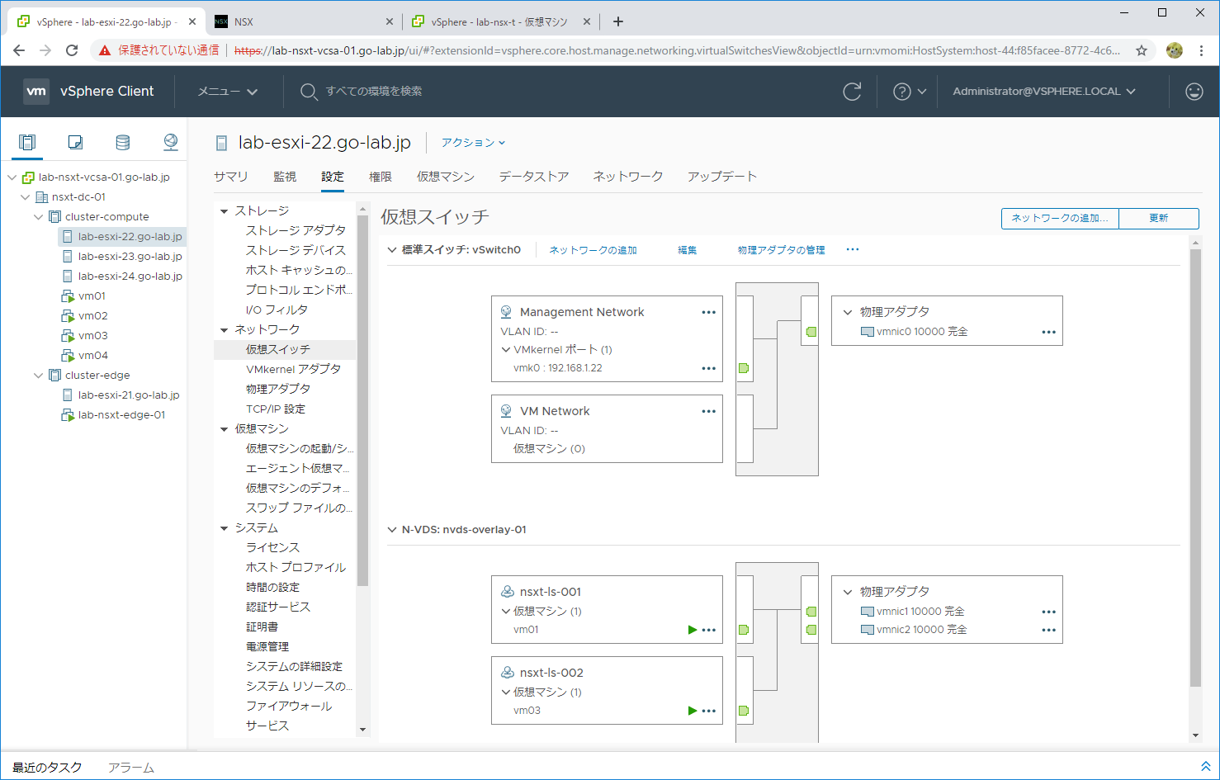Open VMs and Templates inventory view icon
This screenshot has width=1220, height=780.
75,142
